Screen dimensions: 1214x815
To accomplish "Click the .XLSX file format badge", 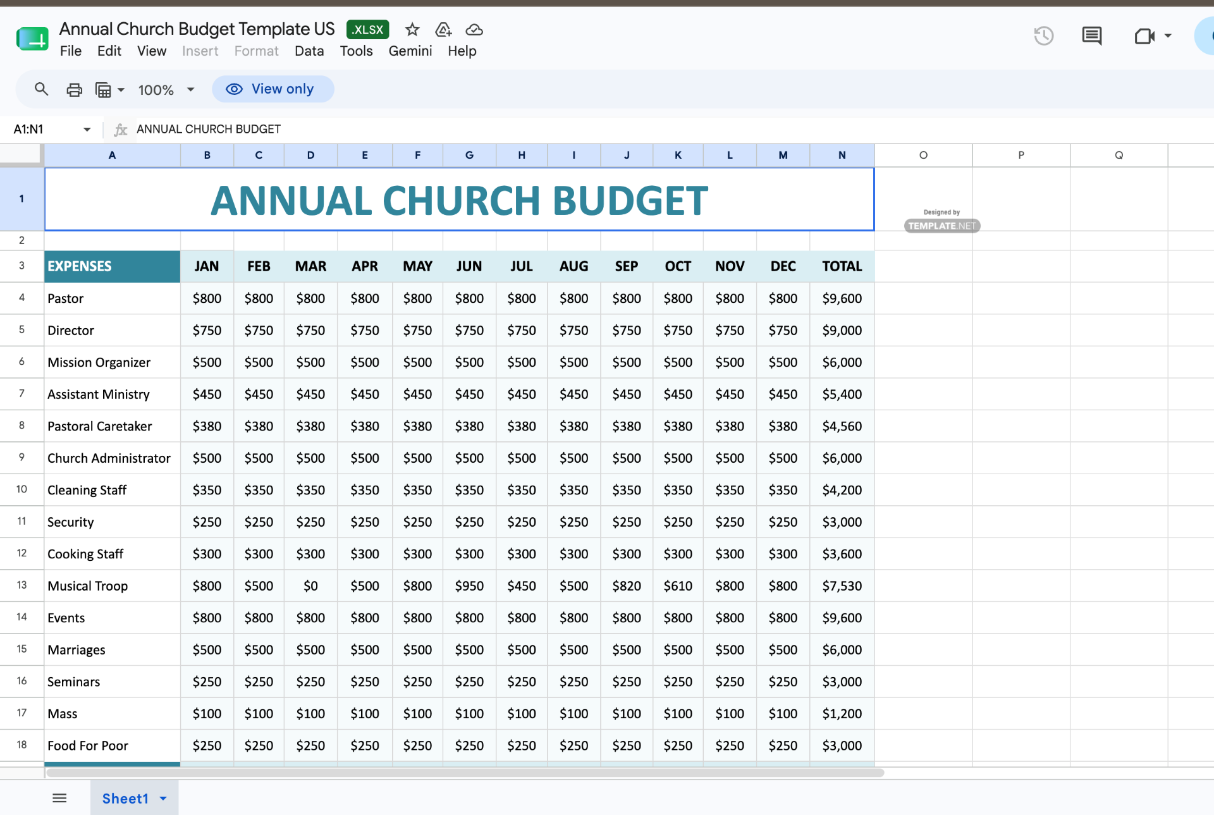I will 367,30.
